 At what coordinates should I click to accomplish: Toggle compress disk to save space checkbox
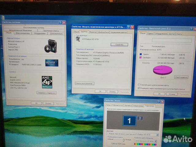[139, 85]
